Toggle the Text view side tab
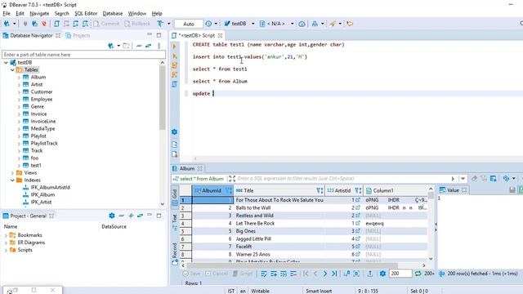 (x=174, y=222)
